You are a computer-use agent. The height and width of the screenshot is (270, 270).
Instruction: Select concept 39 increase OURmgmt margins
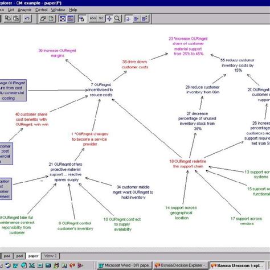coord(58,53)
